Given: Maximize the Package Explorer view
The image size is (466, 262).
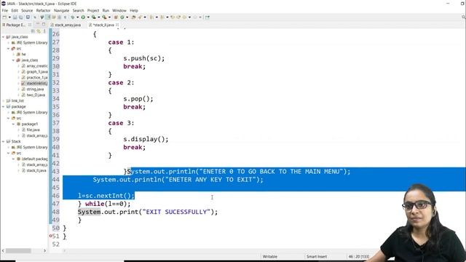Looking at the screenshot, I should coord(44,24).
